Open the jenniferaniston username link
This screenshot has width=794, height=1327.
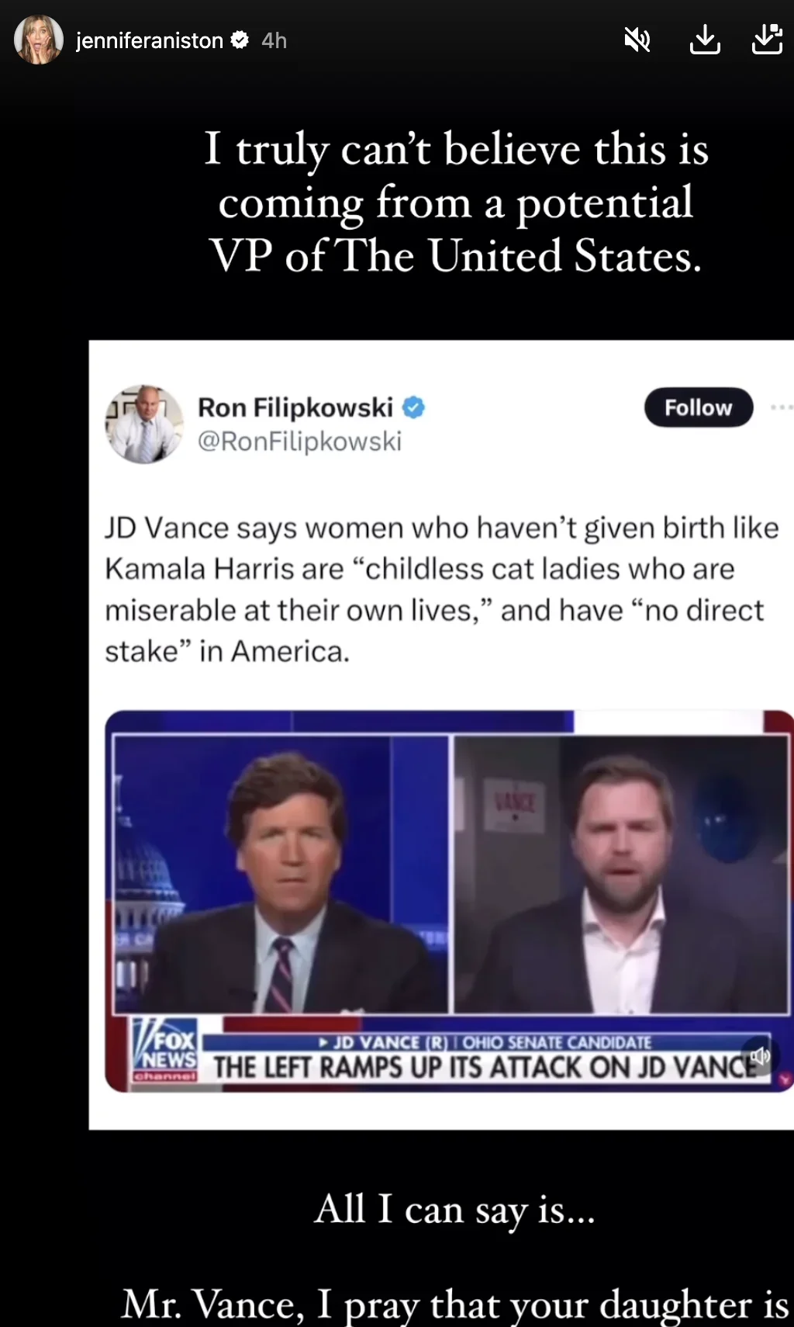click(150, 40)
